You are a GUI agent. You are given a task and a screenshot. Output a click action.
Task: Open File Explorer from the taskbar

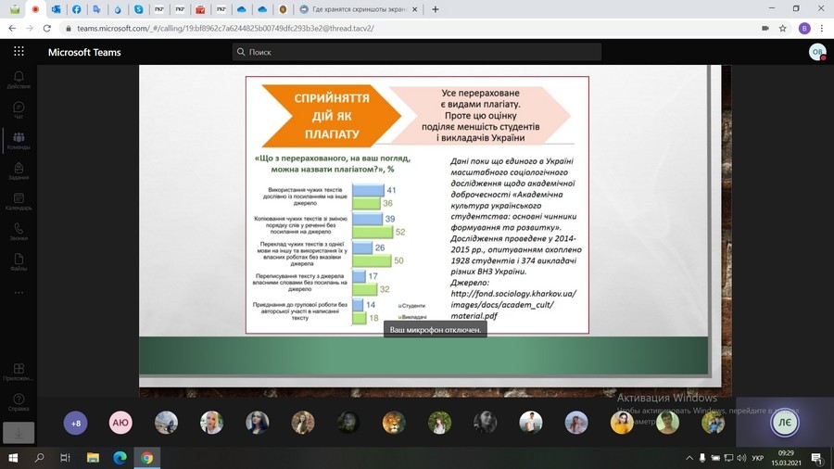pos(93,457)
